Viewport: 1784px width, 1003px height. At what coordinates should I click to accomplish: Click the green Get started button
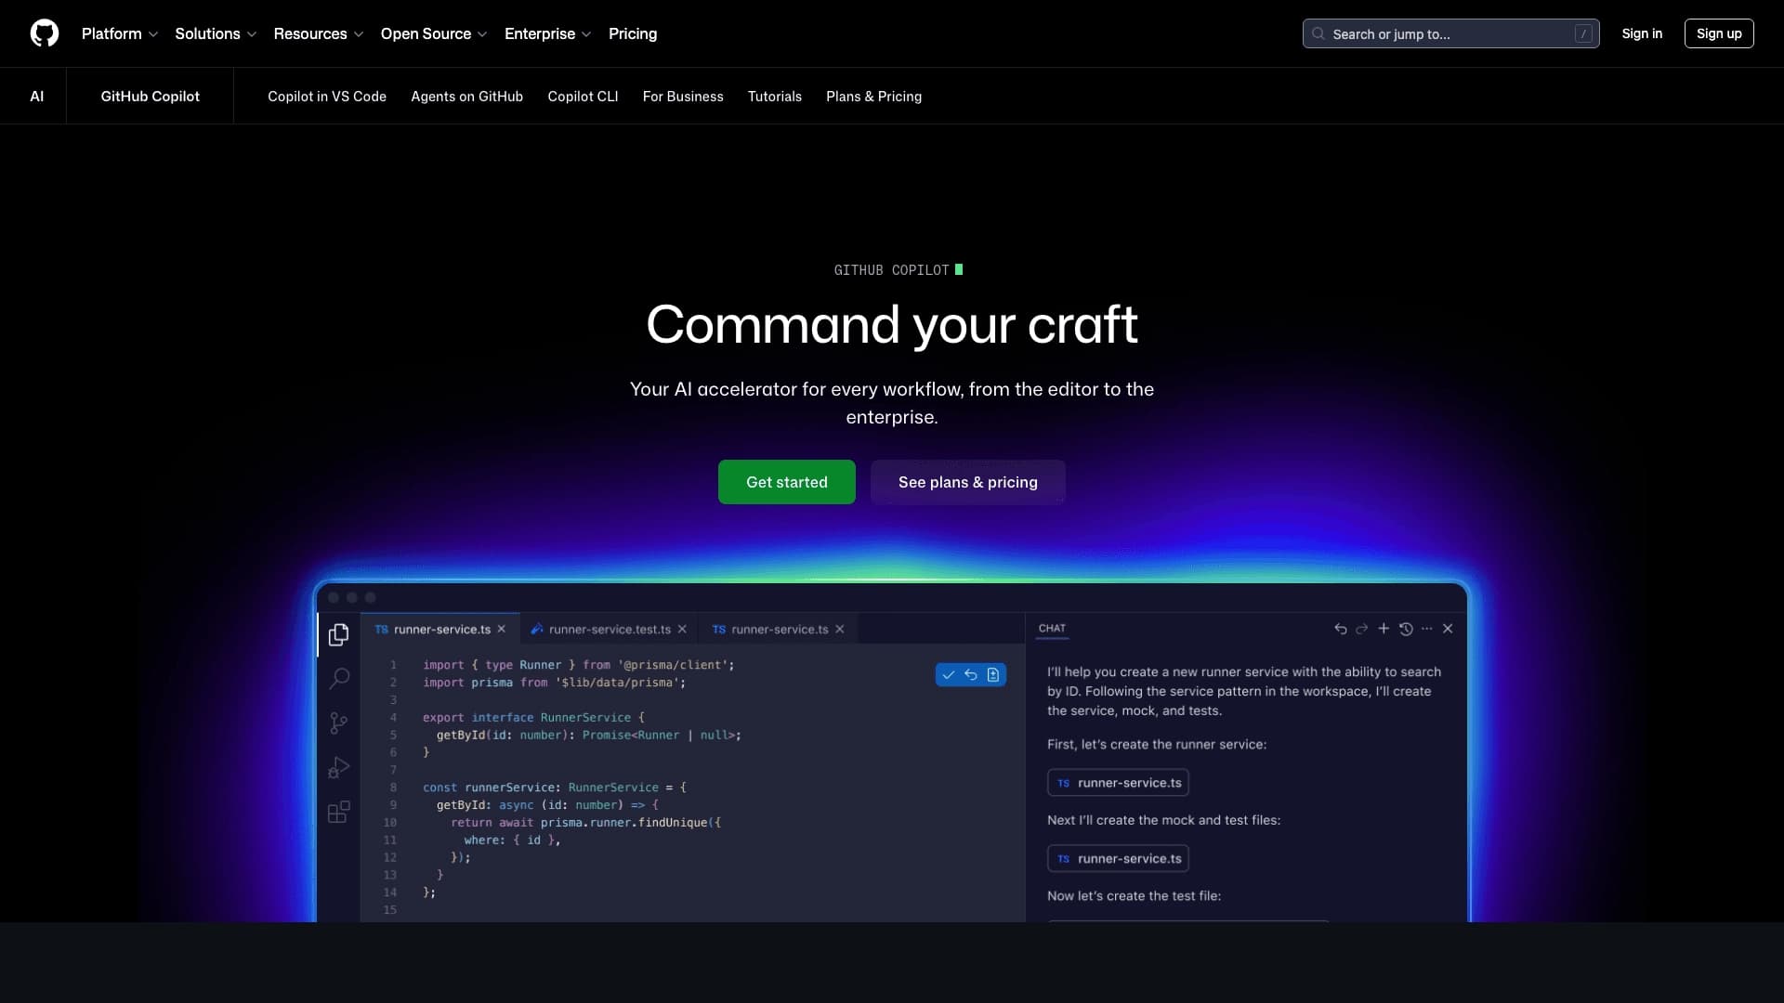click(x=787, y=482)
